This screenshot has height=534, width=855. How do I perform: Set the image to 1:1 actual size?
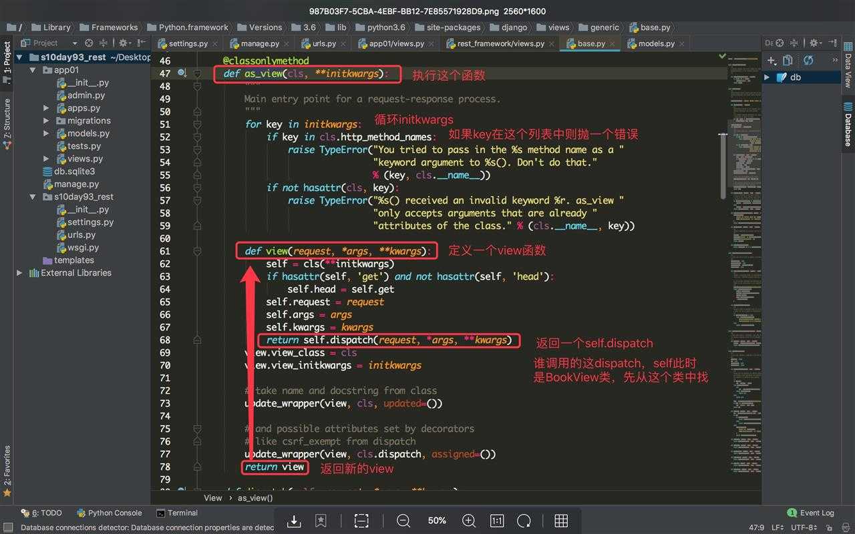click(497, 521)
